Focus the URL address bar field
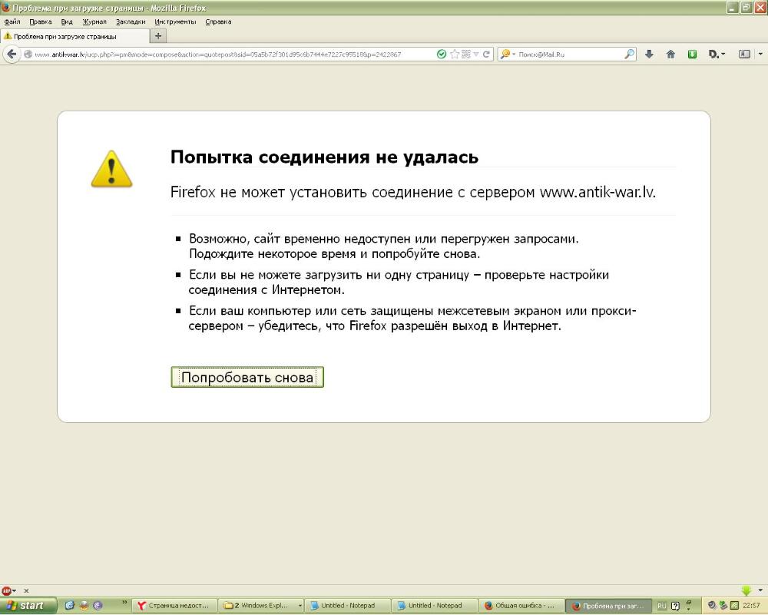 coord(232,55)
